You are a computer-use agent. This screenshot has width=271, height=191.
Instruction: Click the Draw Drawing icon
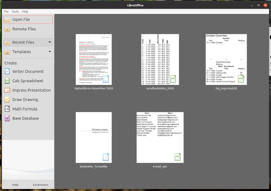tap(7, 100)
